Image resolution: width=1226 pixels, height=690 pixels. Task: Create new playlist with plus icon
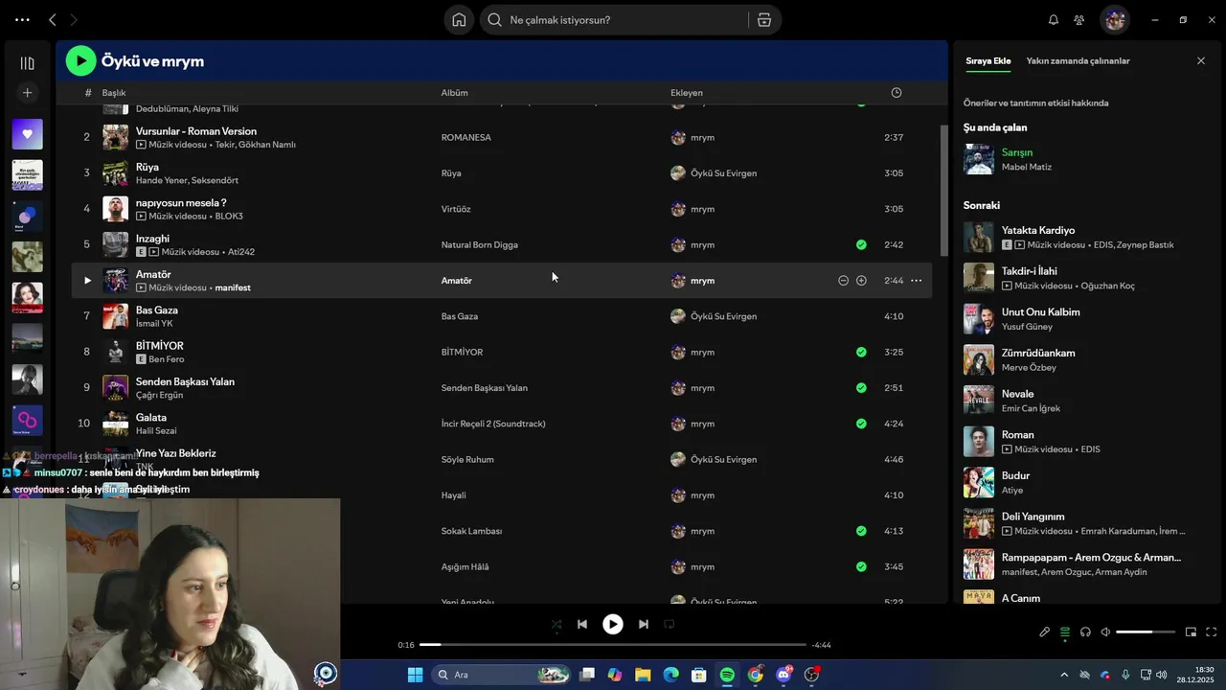pos(27,93)
